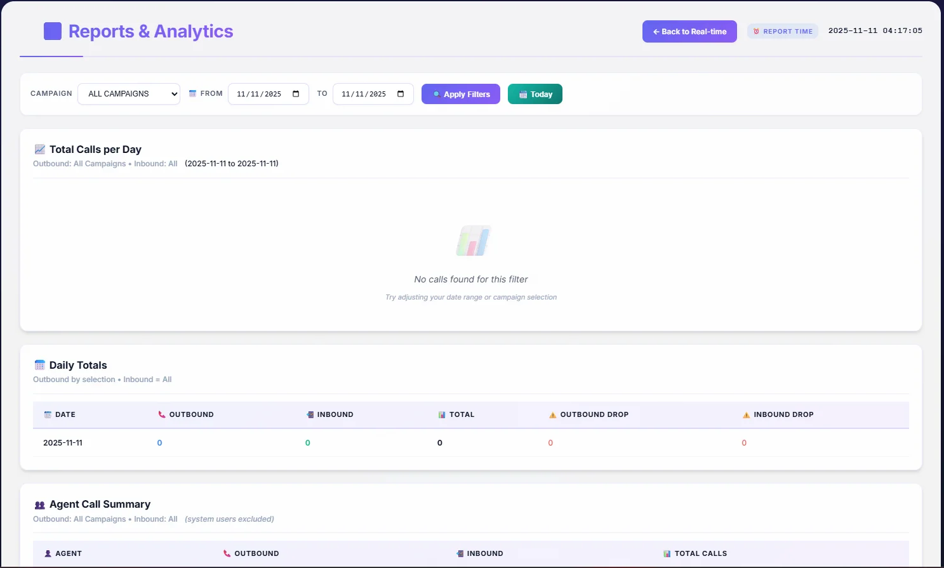Click the From date input field

coord(269,94)
